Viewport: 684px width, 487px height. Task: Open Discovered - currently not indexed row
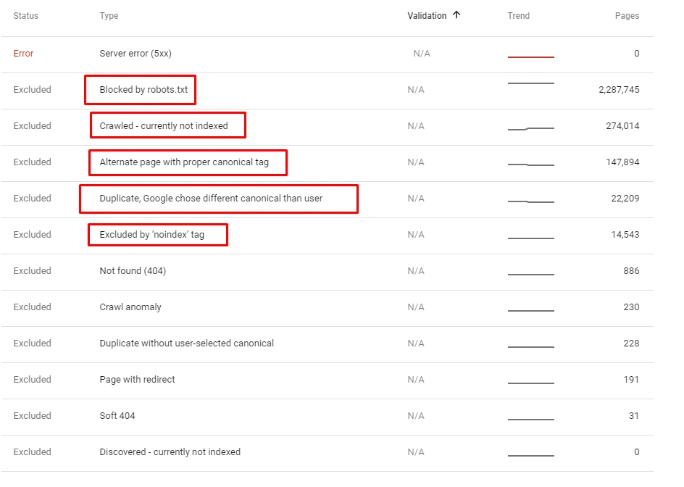coord(170,452)
